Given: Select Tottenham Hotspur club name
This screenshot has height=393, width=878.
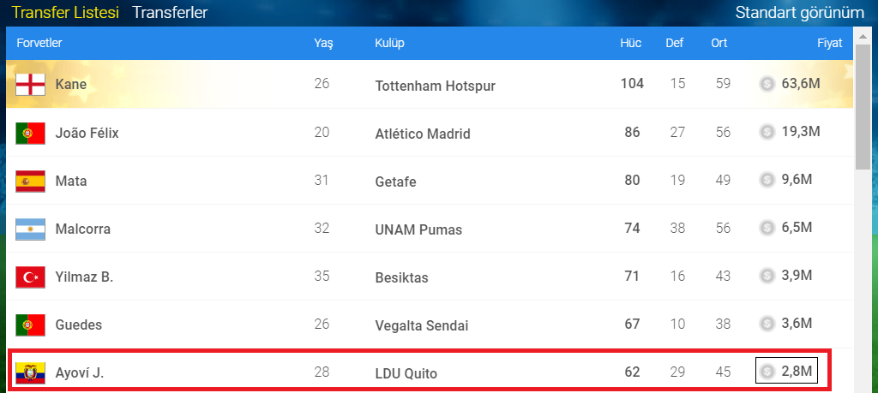Looking at the screenshot, I should point(436,86).
